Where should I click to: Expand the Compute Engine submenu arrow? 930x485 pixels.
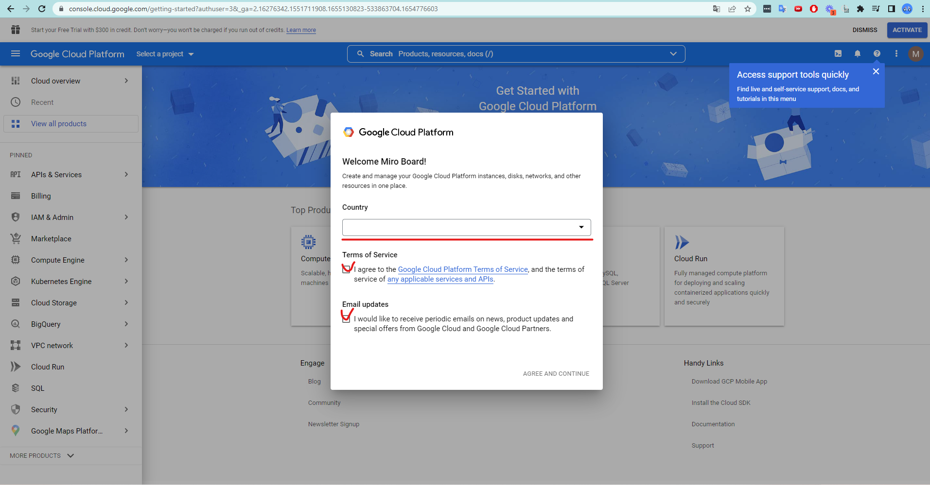click(126, 260)
